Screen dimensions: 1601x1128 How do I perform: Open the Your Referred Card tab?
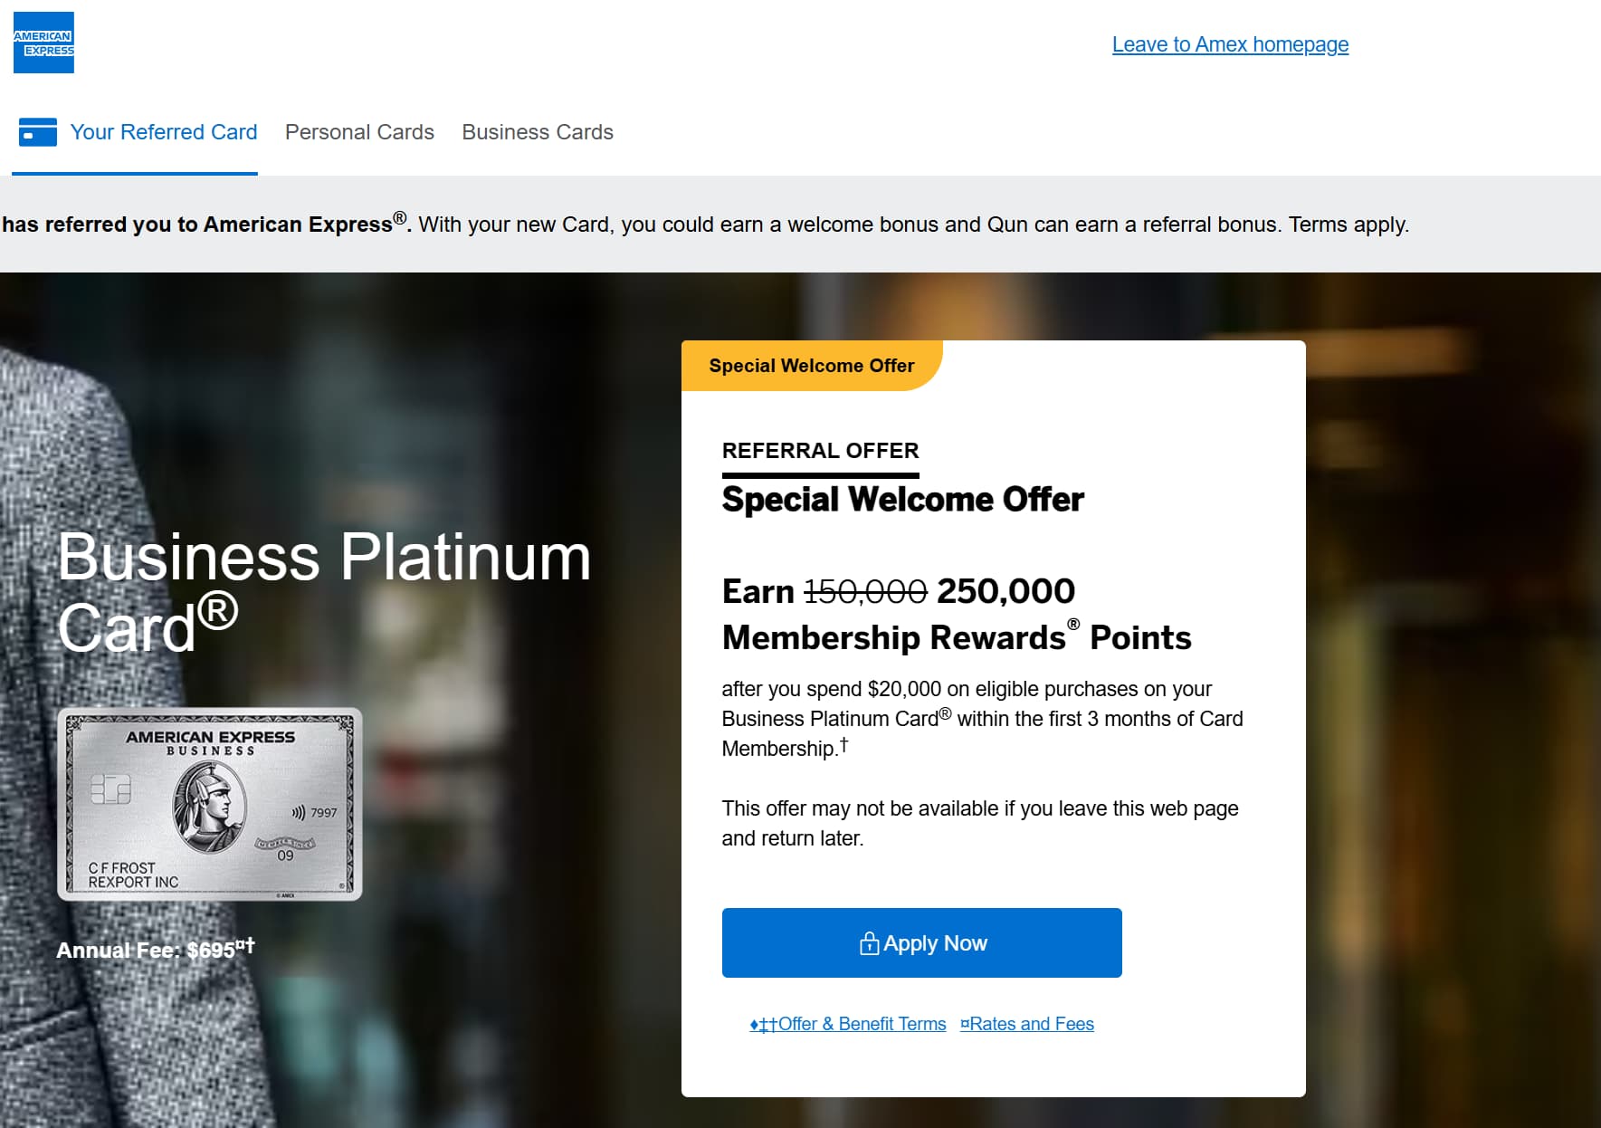[x=164, y=132]
